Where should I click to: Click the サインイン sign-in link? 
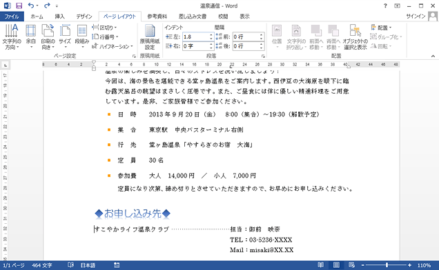click(416, 17)
